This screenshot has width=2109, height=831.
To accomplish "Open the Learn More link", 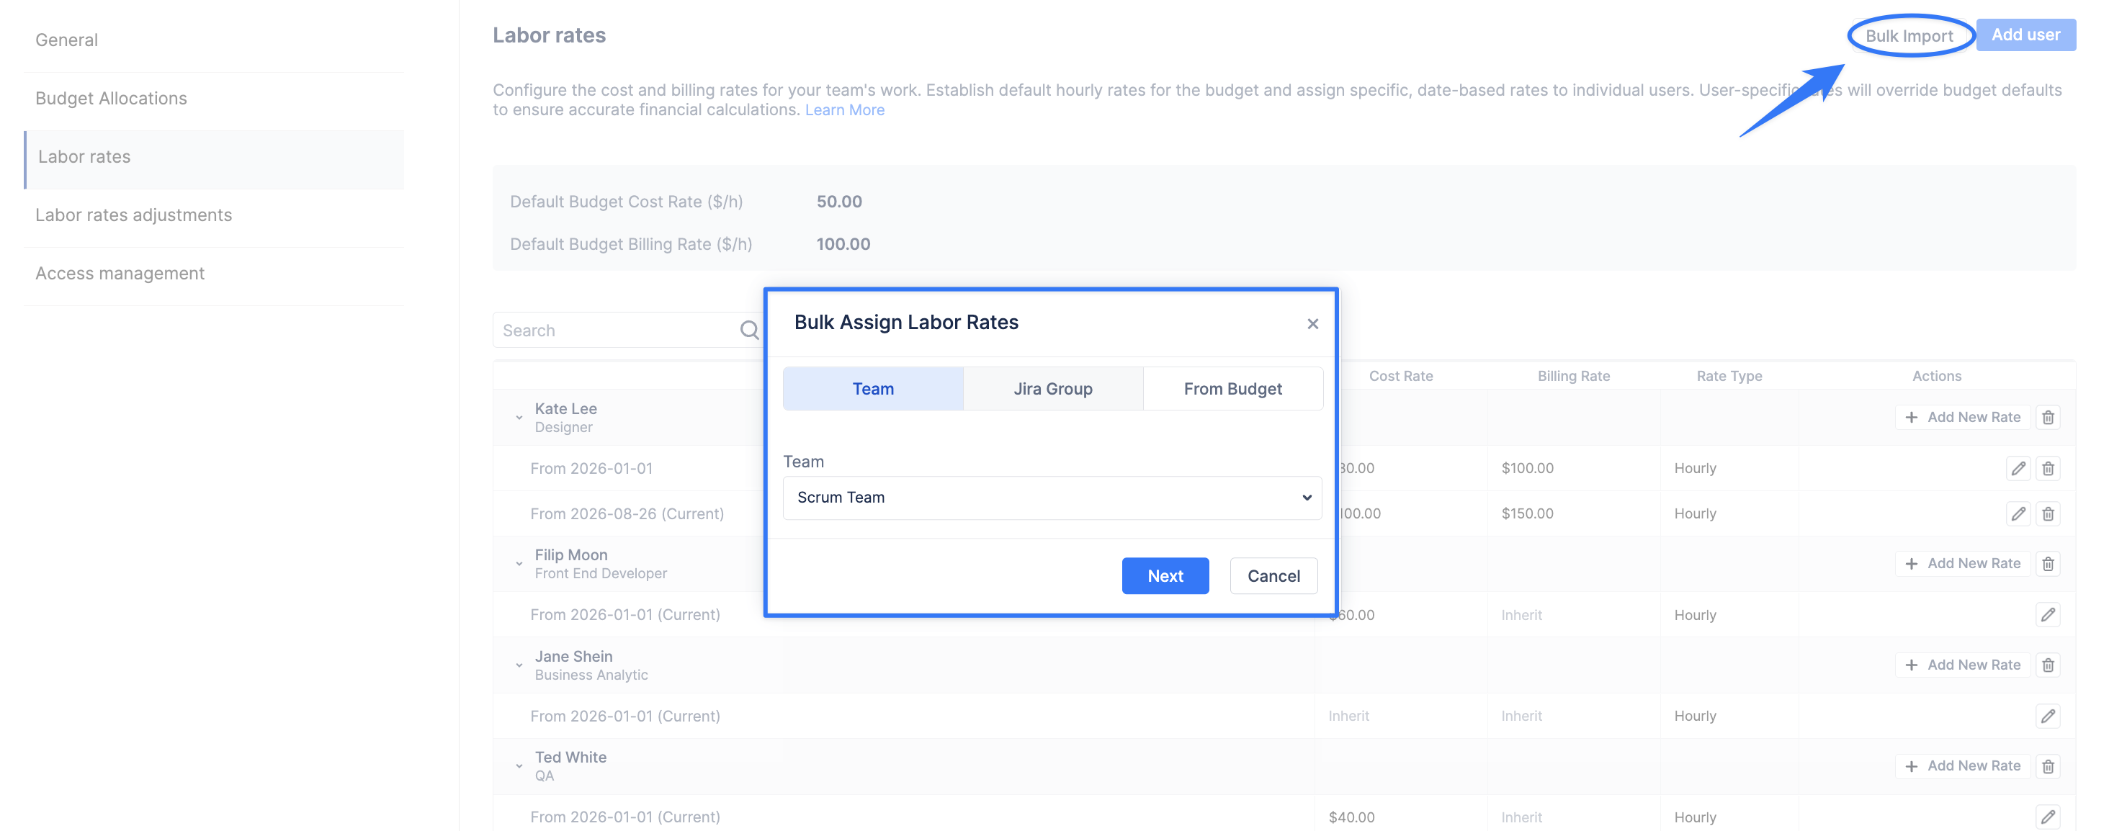I will pyautogui.click(x=844, y=109).
